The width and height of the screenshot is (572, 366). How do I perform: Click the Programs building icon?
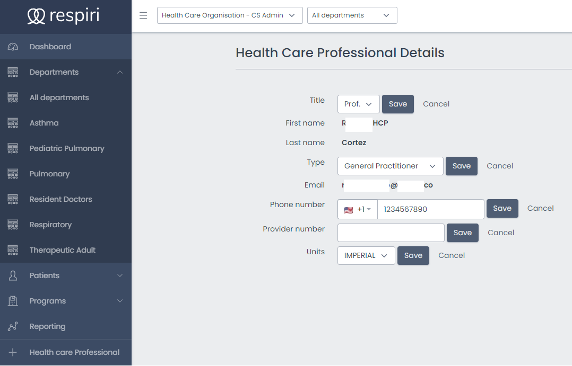click(13, 301)
